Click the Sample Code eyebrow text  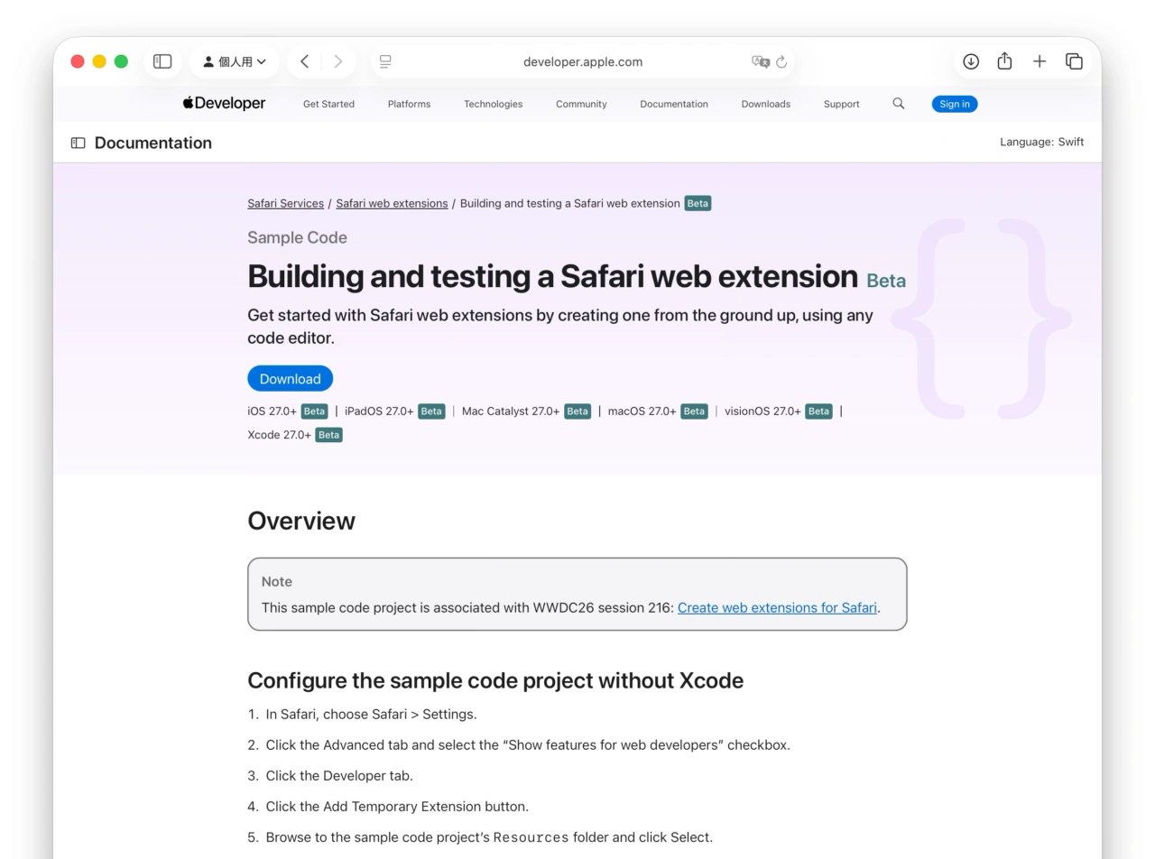tap(297, 237)
